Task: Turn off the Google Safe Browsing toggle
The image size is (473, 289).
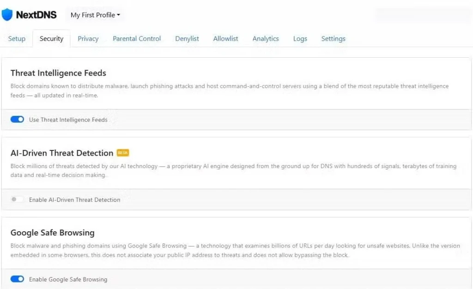Action: [17, 279]
